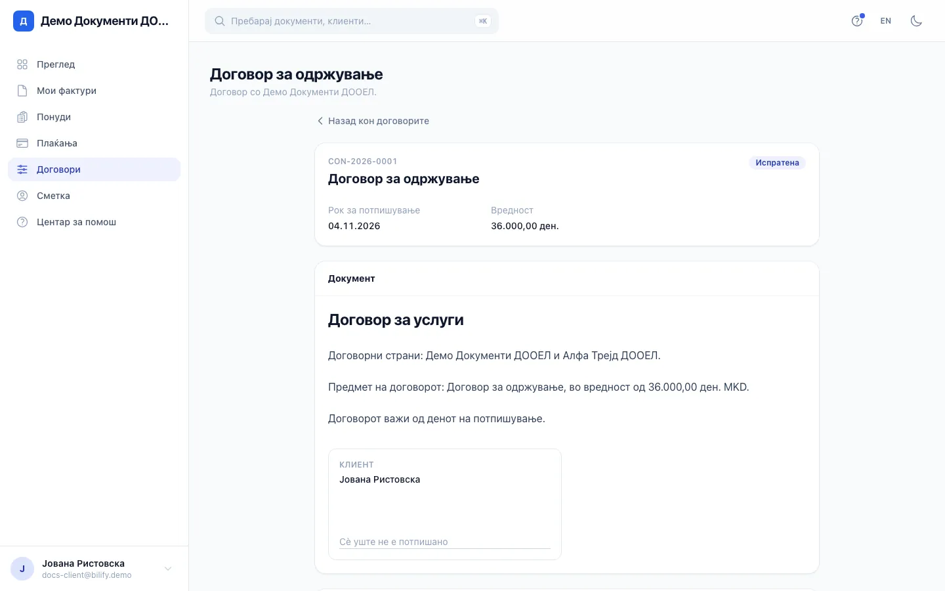
Task: Click the contract number CON-2026-0001
Action: pos(363,162)
